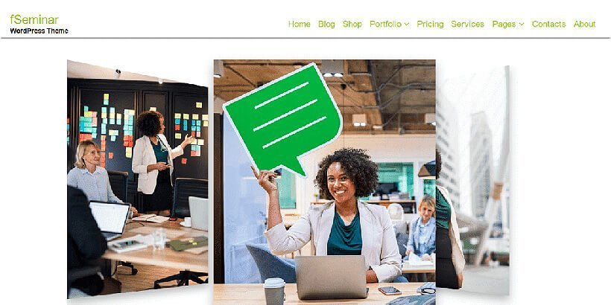Click the WordPress Theme tagline

[39, 30]
